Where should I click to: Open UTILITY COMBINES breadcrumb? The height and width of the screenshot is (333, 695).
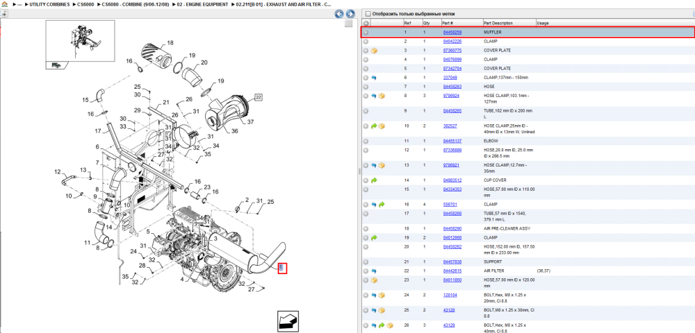tap(49, 4)
